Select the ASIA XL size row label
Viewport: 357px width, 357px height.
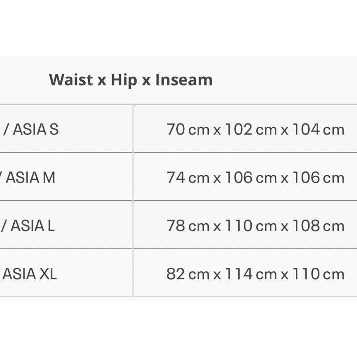30,274
